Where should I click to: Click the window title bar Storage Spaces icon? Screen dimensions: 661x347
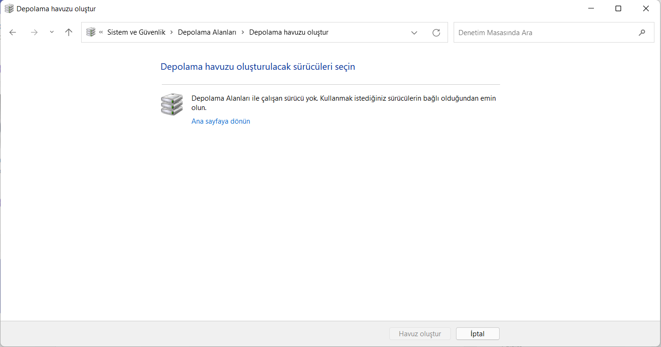[x=9, y=8]
